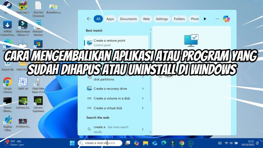Open the TOT - AVL taskbar widget

(x=14, y=143)
